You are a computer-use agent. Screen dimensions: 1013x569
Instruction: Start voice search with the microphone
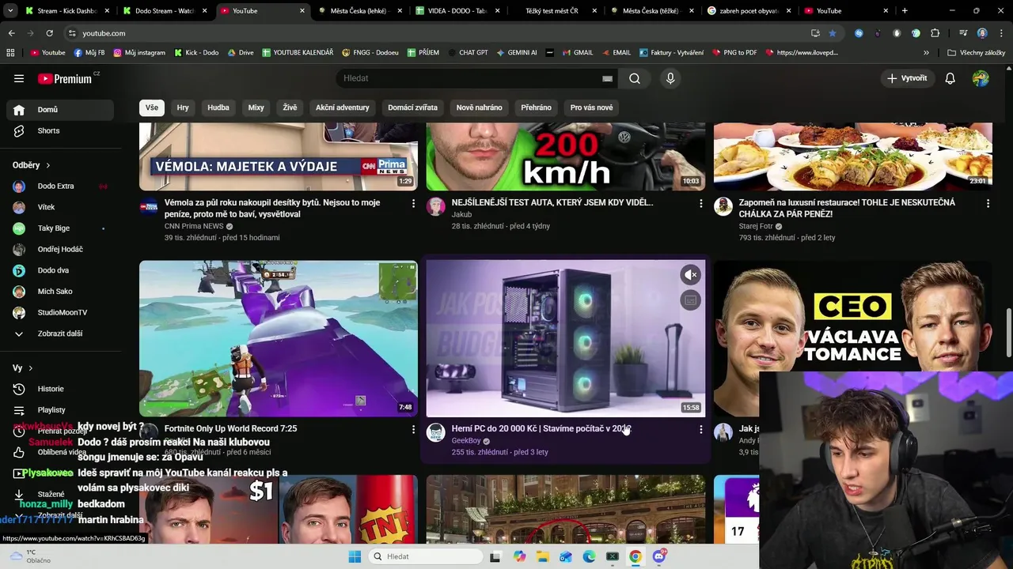click(x=670, y=78)
